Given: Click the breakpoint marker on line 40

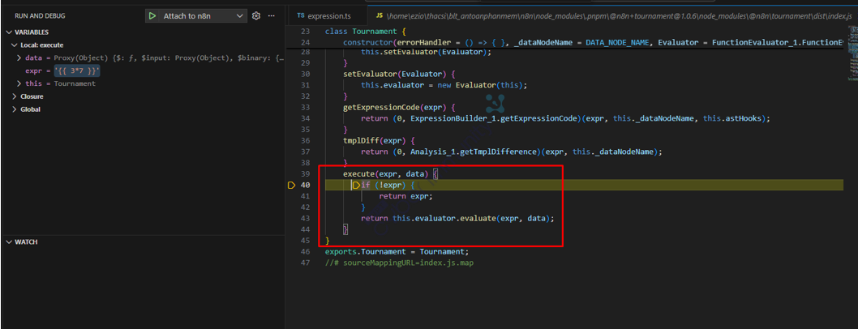Looking at the screenshot, I should 291,186.
